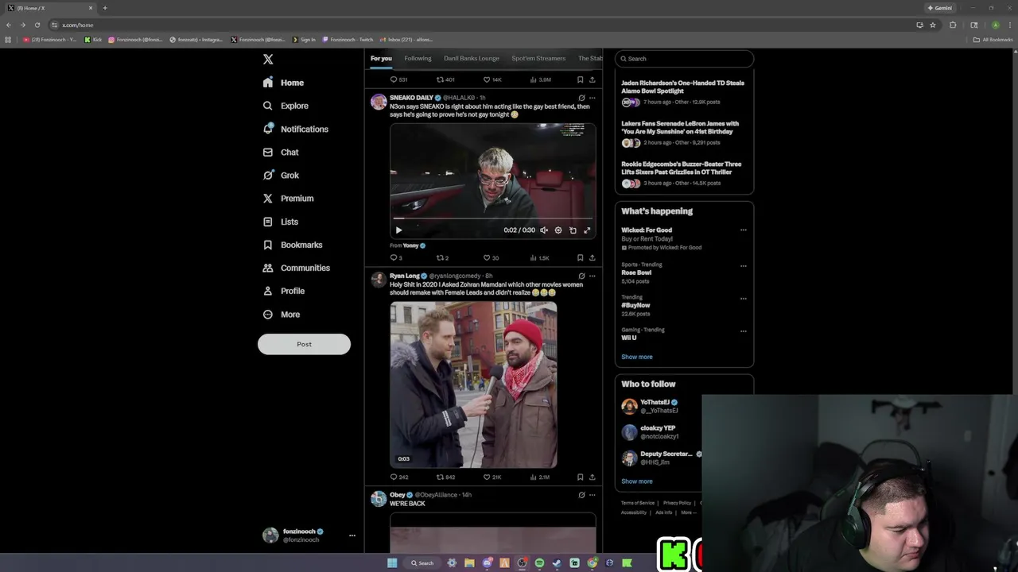Go to the X logo in sidebar
Viewport: 1018px width, 572px height.
point(268,60)
